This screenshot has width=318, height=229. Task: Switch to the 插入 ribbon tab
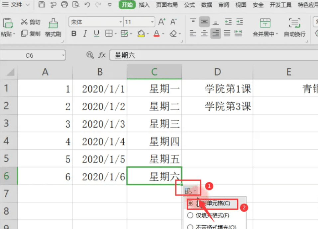(144, 5)
